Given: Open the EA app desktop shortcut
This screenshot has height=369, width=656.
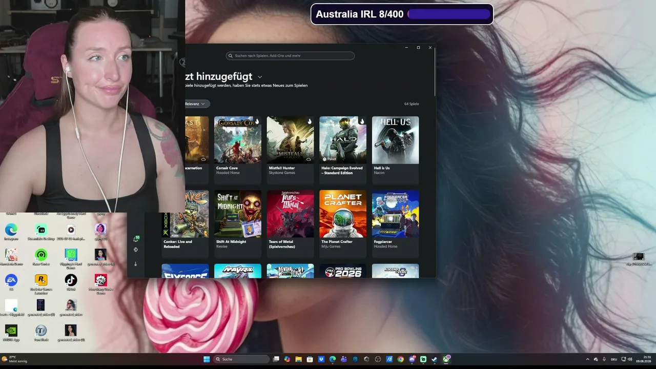Looking at the screenshot, I should click(x=11, y=281).
